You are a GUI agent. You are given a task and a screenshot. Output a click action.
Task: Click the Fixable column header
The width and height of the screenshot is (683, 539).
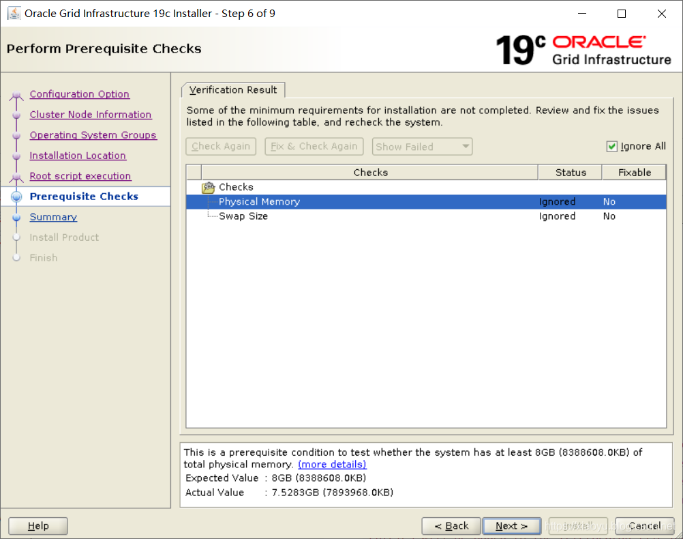[634, 172]
